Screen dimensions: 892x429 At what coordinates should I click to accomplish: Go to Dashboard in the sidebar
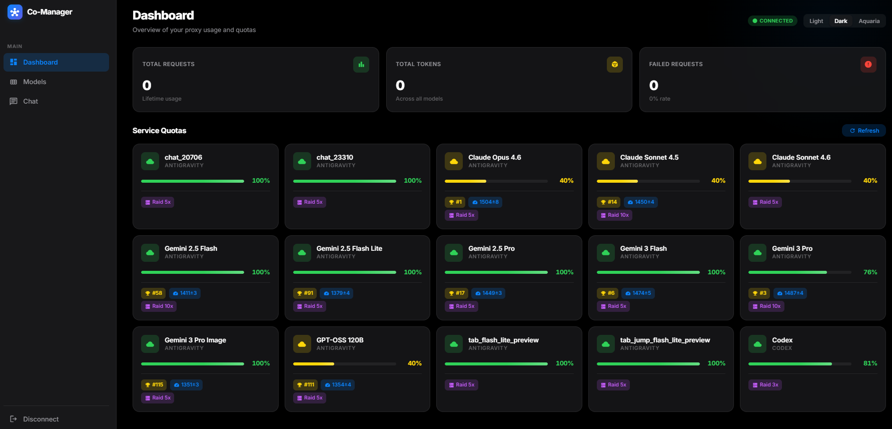(40, 62)
